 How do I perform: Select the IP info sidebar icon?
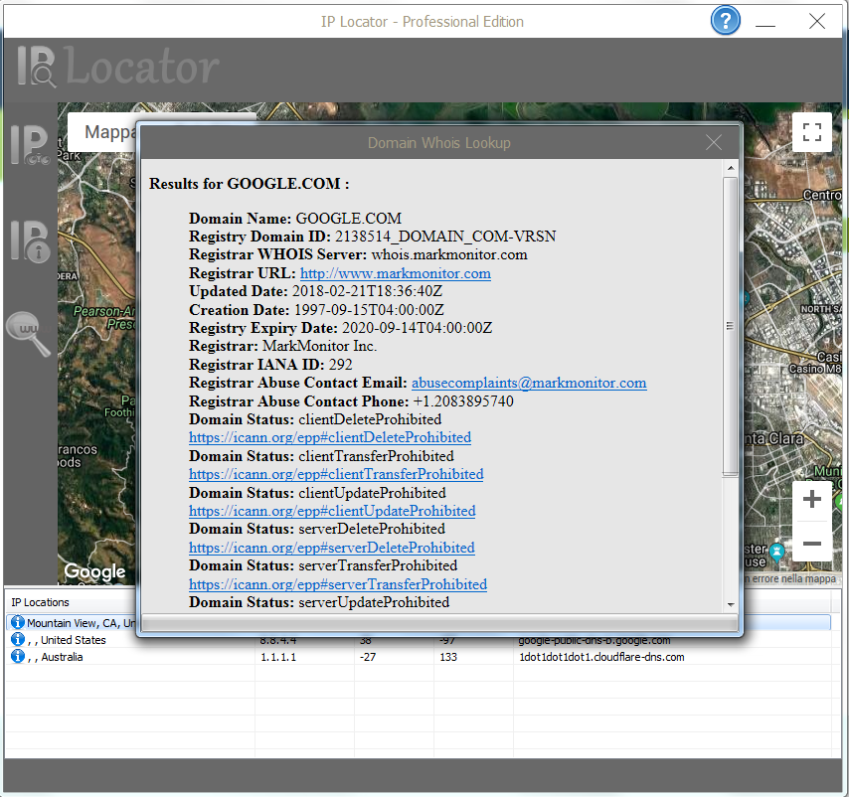(30, 240)
